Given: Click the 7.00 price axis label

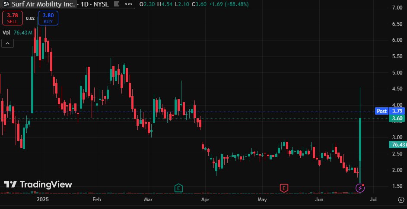Looking at the screenshot, I should 397,8.
